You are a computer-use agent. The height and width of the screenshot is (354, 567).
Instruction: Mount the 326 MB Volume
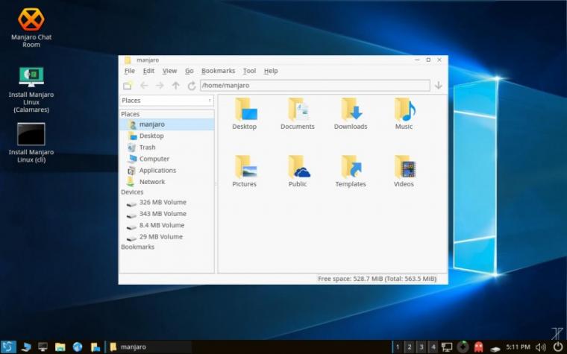click(x=166, y=202)
